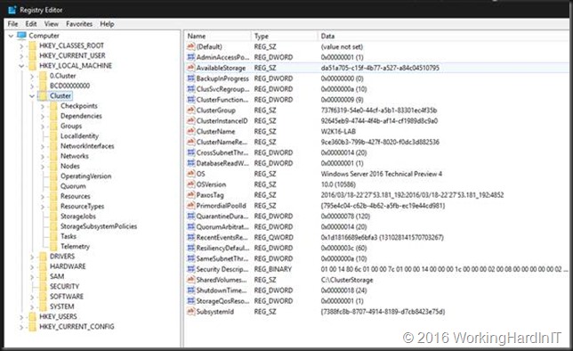Select the ResourceTypes key
573x351 pixels.
82,207
